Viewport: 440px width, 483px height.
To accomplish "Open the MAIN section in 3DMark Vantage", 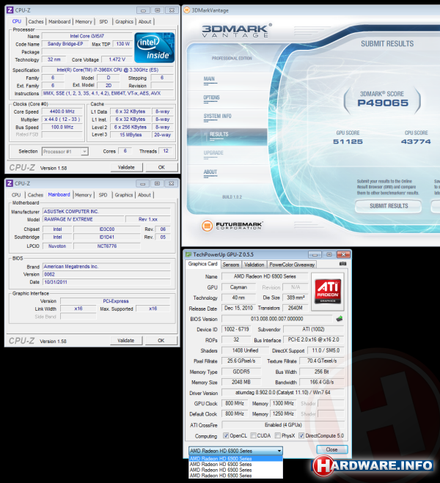I will click(209, 79).
